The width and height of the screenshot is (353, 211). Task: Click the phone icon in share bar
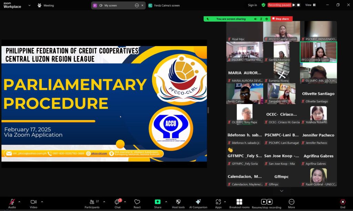(208, 19)
